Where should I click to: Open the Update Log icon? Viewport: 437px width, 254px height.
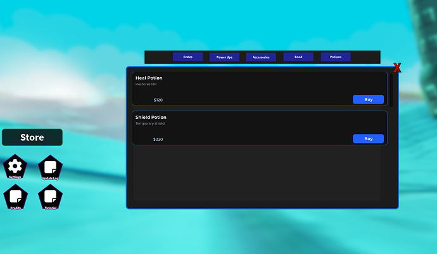51,167
